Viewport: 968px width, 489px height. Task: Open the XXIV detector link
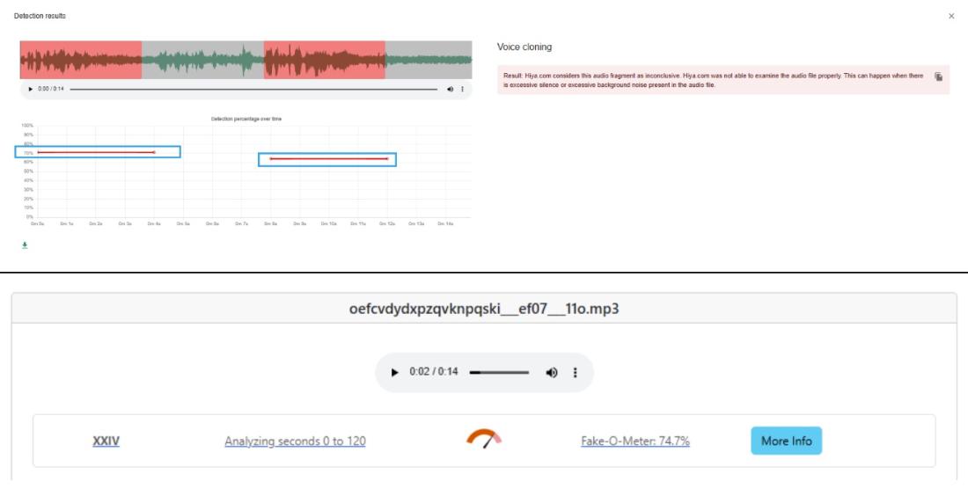point(106,441)
